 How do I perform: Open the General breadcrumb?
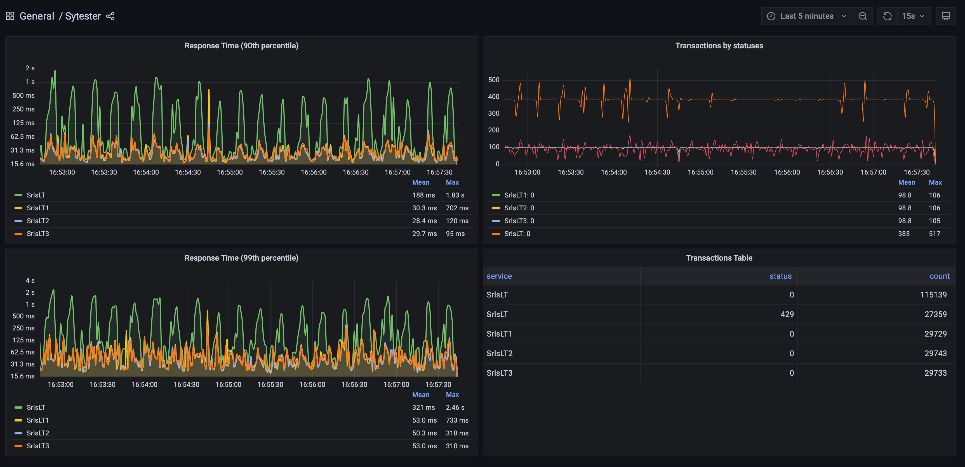[37, 16]
